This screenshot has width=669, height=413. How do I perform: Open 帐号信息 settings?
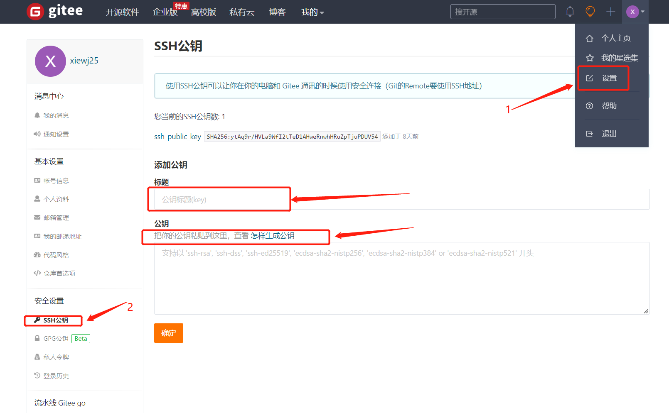56,181
